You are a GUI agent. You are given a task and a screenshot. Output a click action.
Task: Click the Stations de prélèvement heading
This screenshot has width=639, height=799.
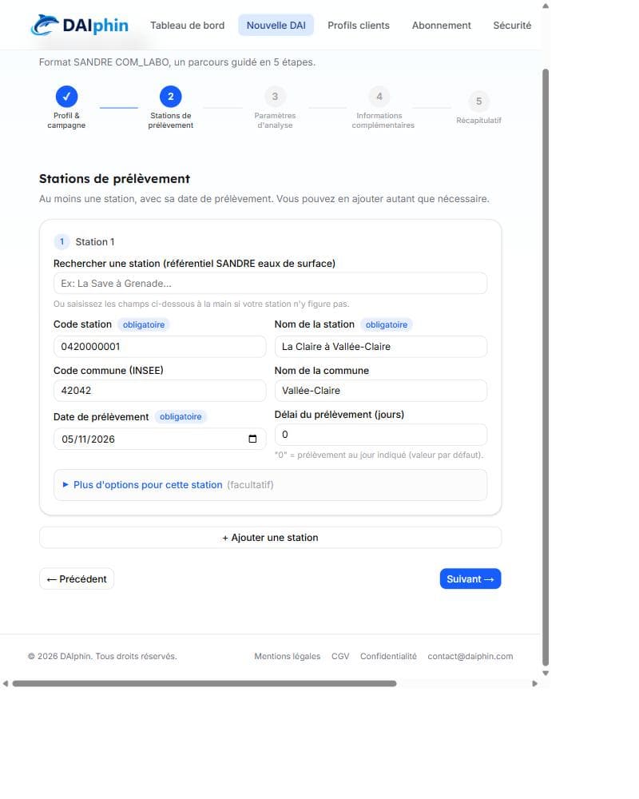click(114, 179)
